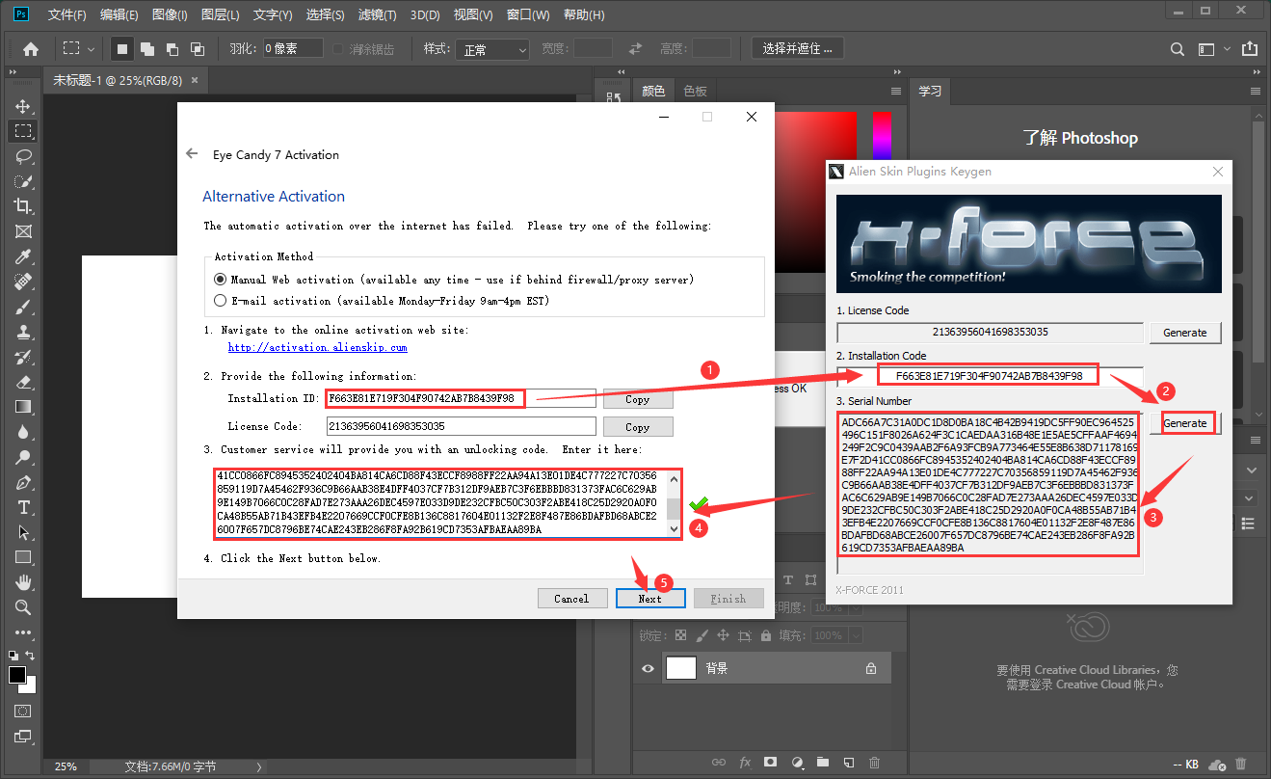
Task: Click the Home icon in options bar
Action: click(x=31, y=48)
